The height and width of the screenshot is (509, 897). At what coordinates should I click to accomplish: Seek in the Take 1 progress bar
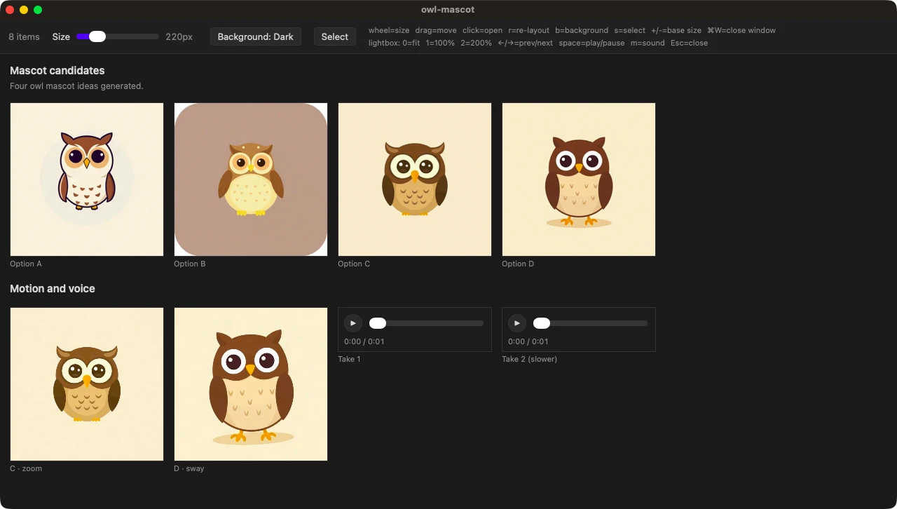click(x=427, y=323)
